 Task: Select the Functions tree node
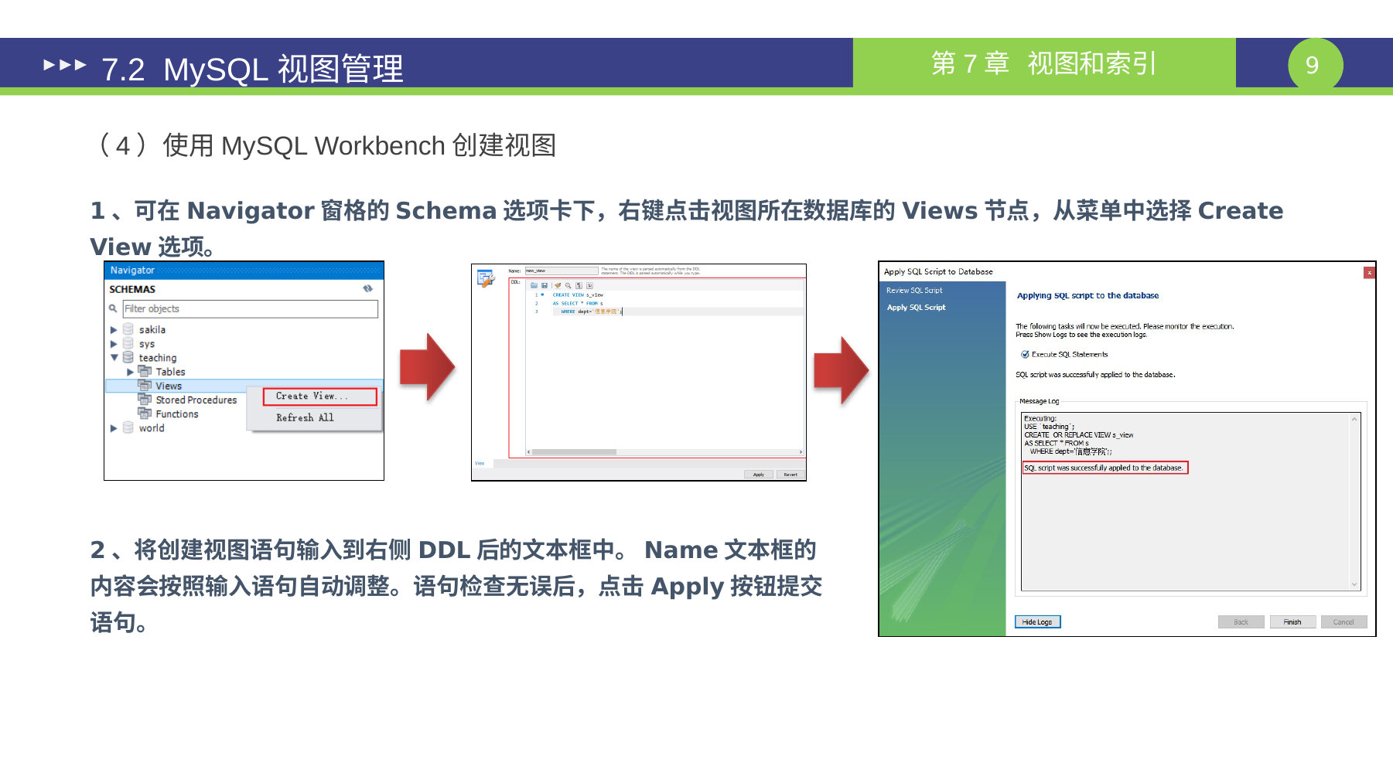177,414
